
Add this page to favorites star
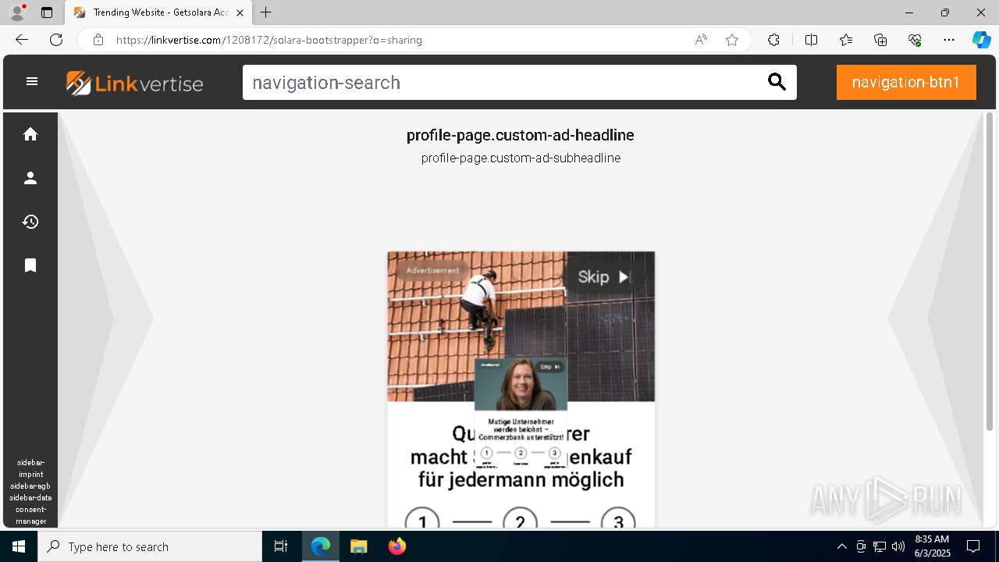coord(732,40)
